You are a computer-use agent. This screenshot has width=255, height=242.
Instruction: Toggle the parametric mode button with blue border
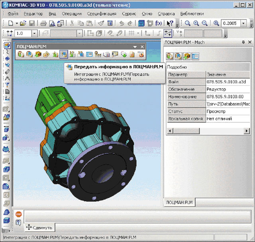pyautogui.click(x=168, y=33)
